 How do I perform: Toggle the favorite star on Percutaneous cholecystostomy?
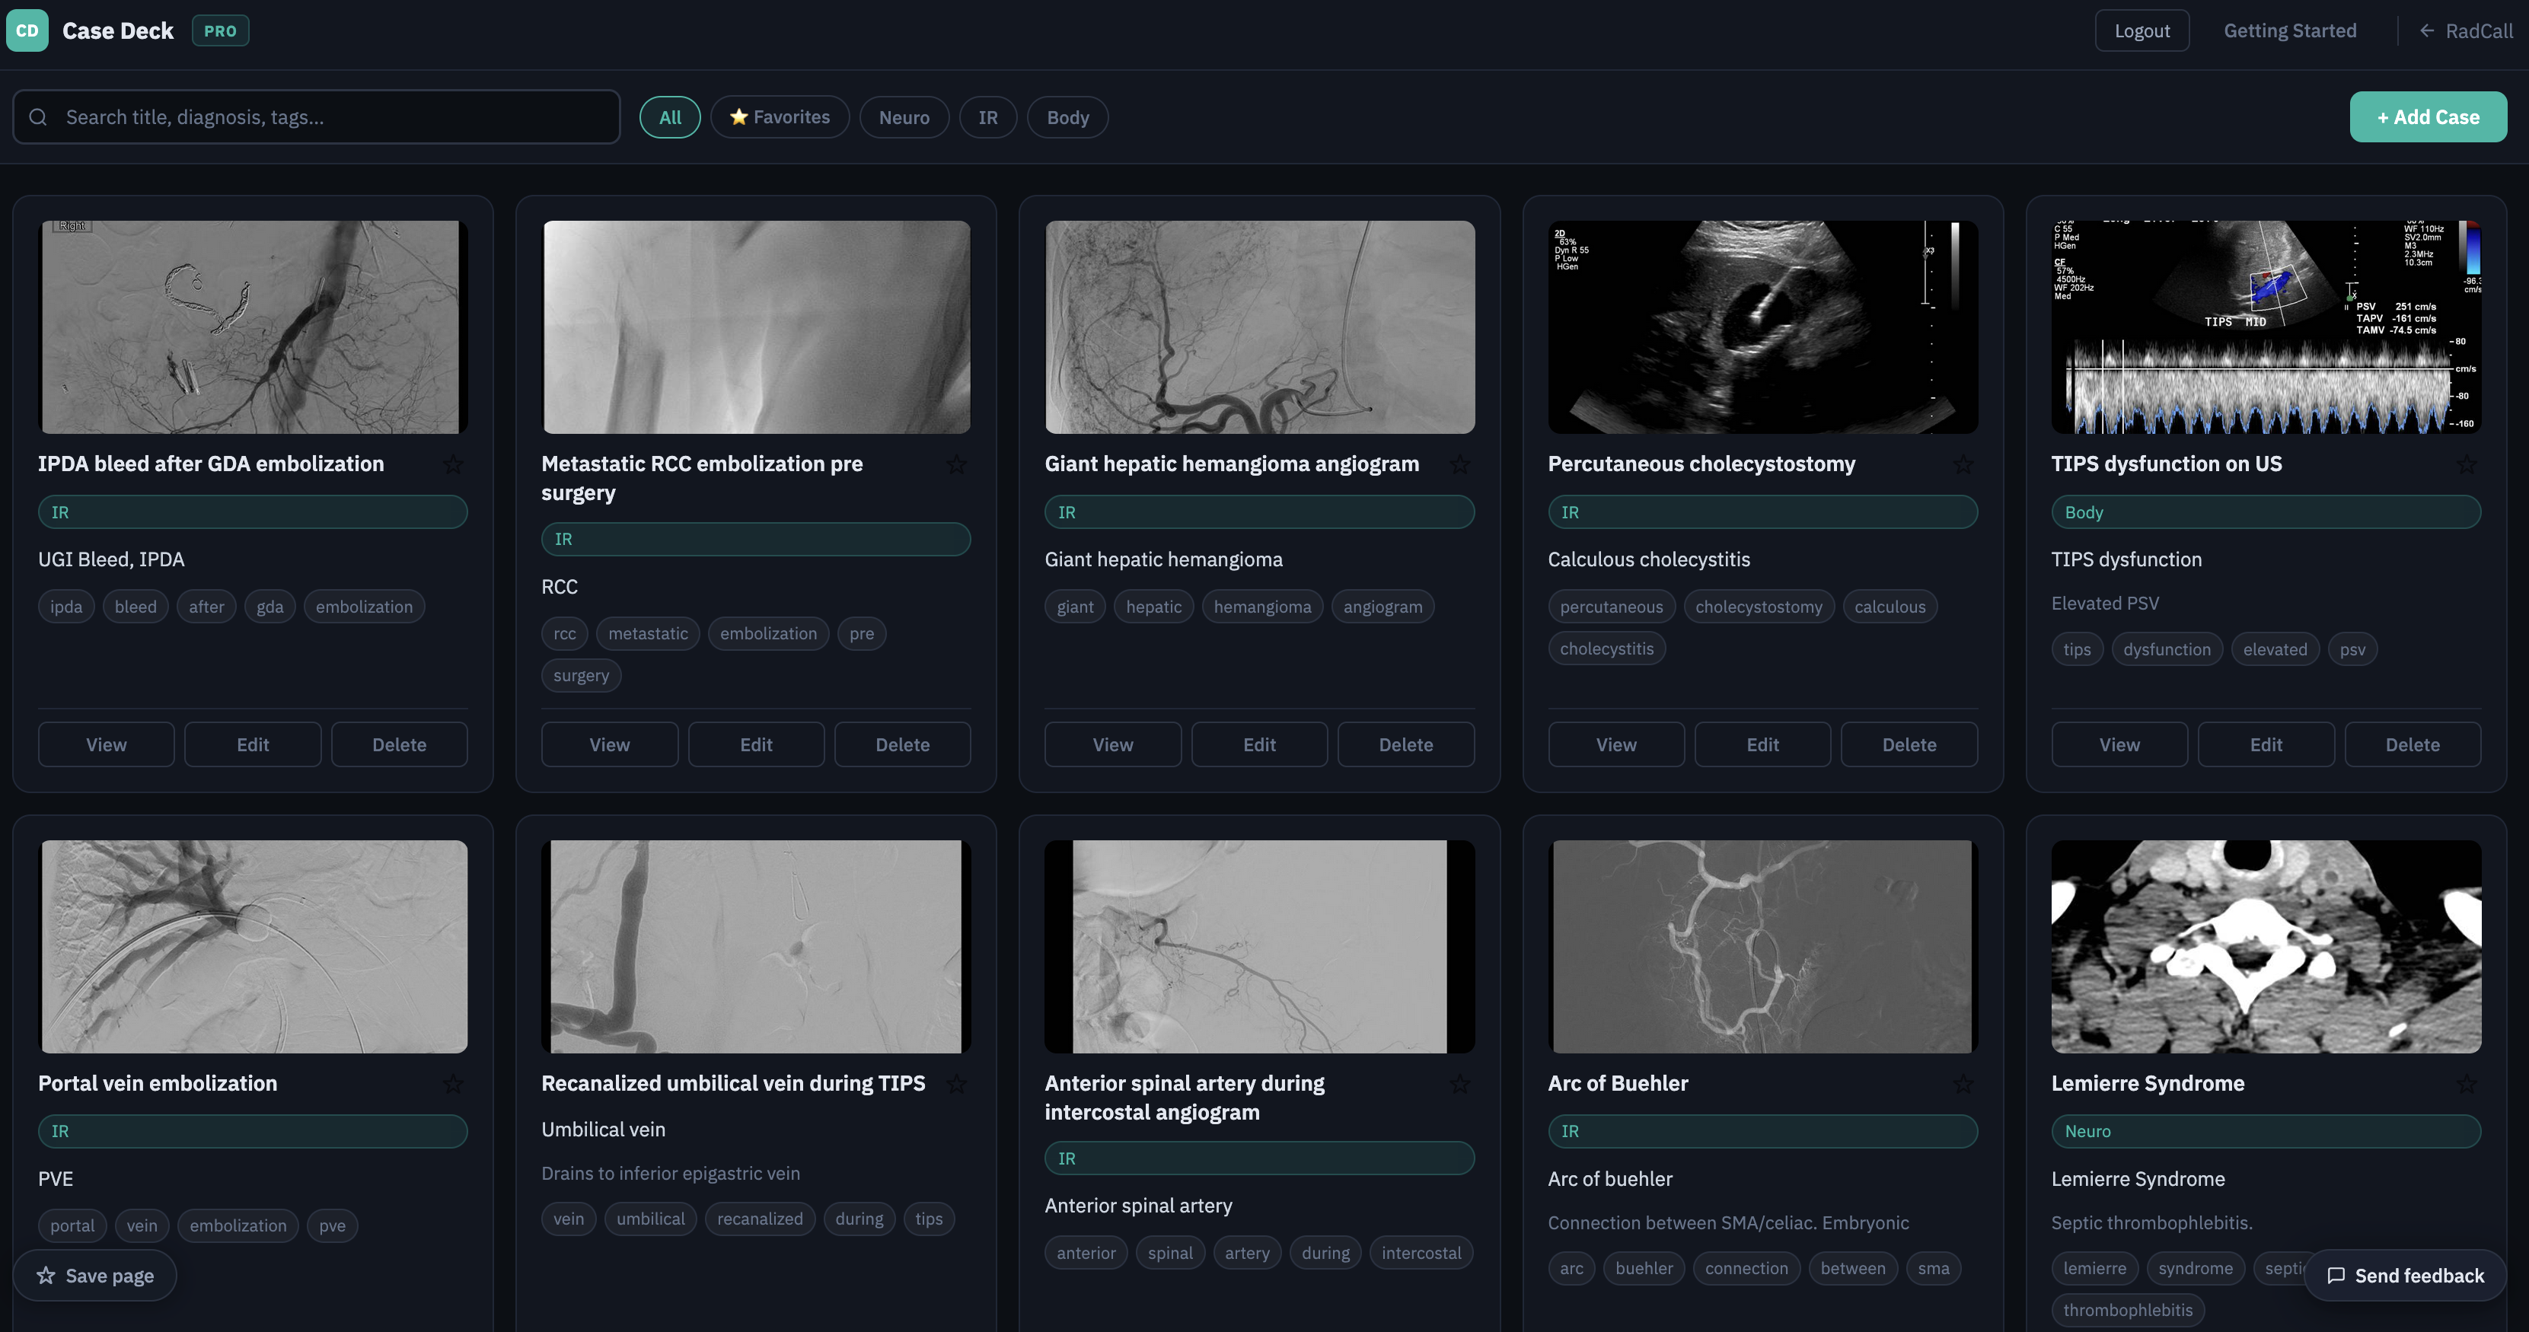[x=1963, y=464]
